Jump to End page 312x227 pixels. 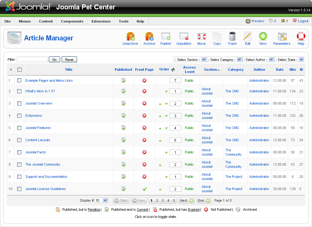(204, 200)
